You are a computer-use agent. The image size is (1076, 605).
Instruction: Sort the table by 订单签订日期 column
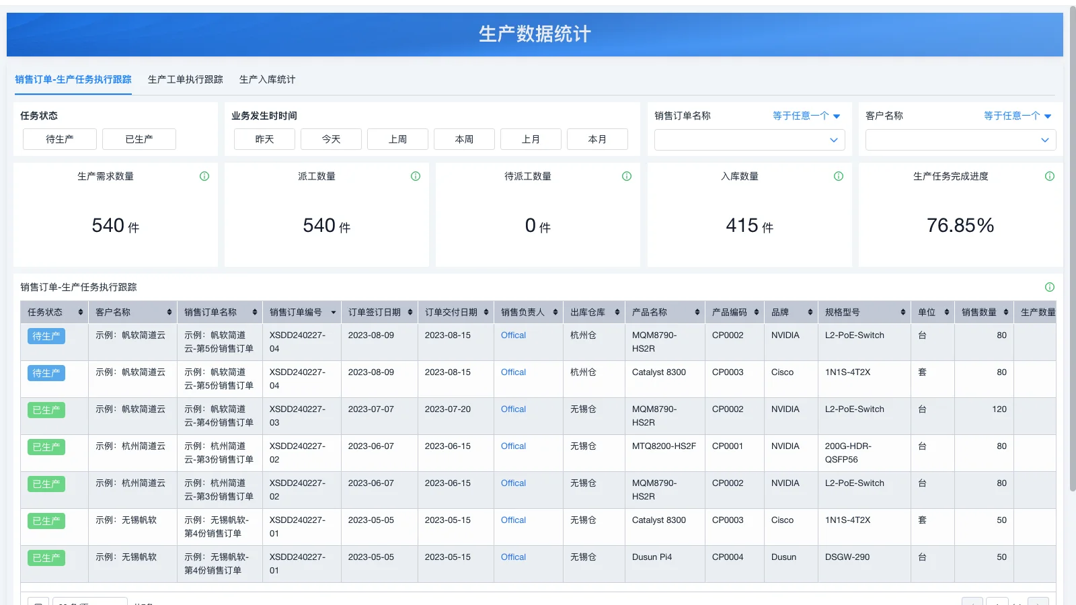click(x=410, y=311)
